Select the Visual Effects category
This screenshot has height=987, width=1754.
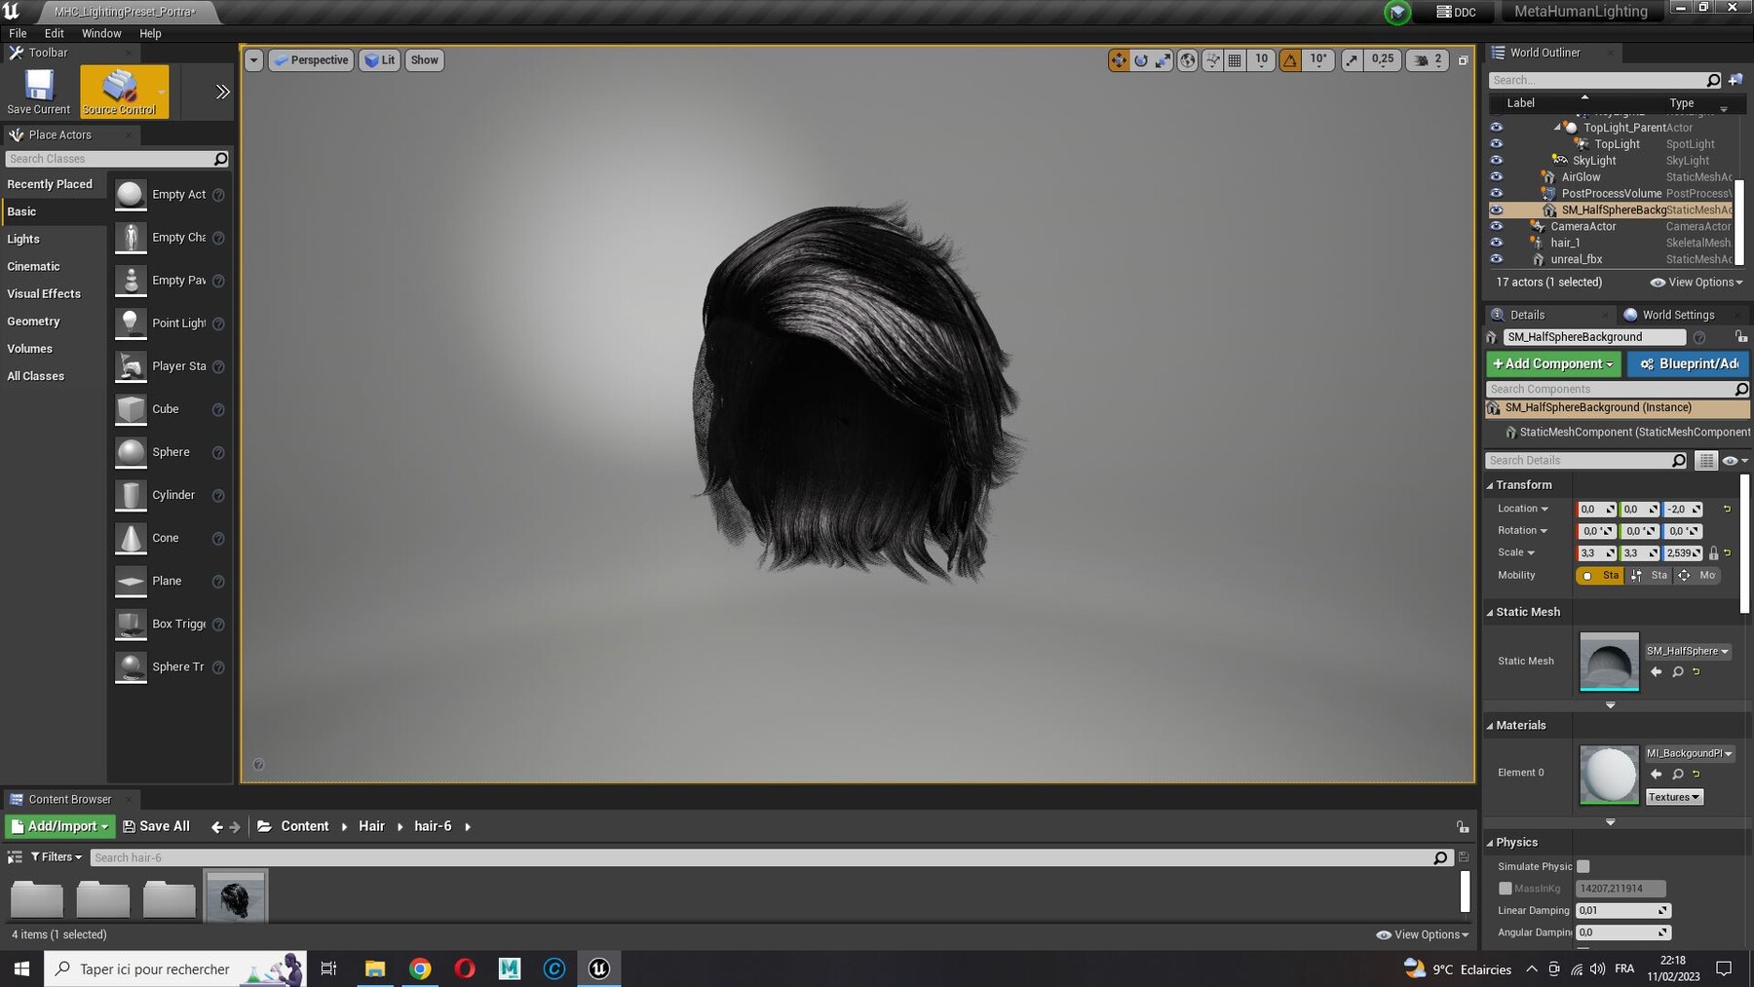44,294
